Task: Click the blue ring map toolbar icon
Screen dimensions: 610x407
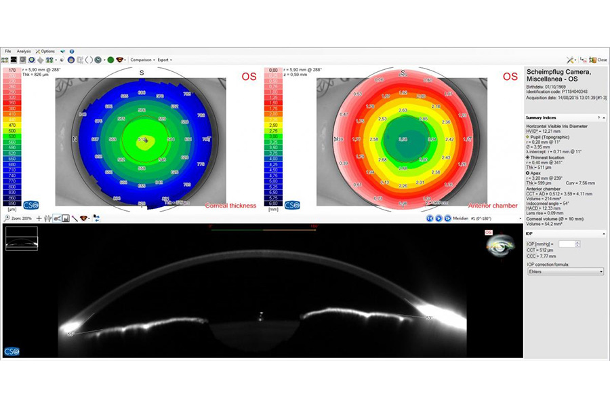Action: click(31, 60)
